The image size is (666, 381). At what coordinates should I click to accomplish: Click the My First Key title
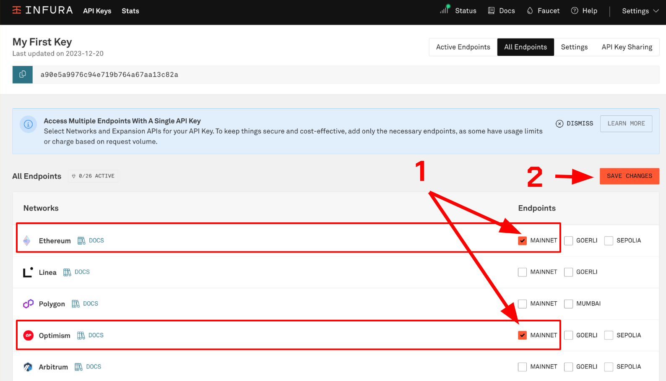42,42
